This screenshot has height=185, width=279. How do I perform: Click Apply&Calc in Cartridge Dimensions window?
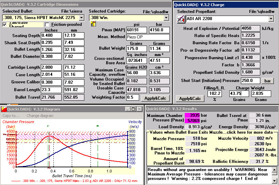(155, 98)
